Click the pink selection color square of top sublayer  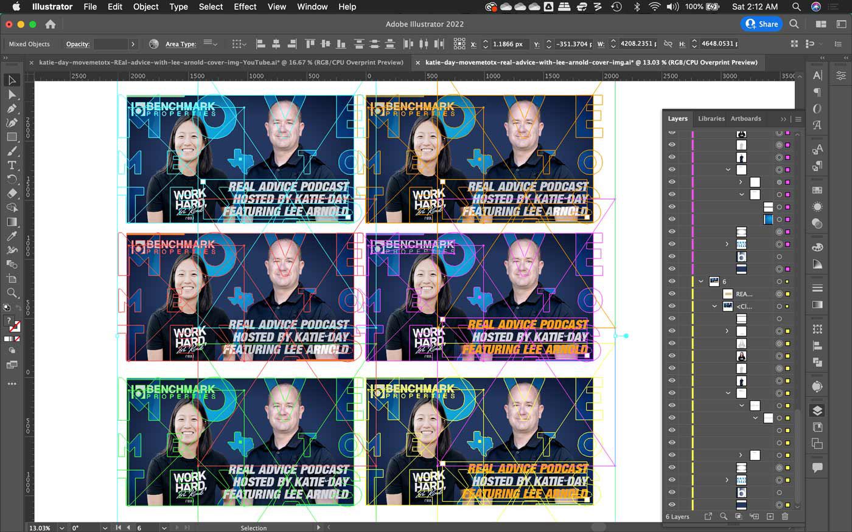(x=787, y=133)
